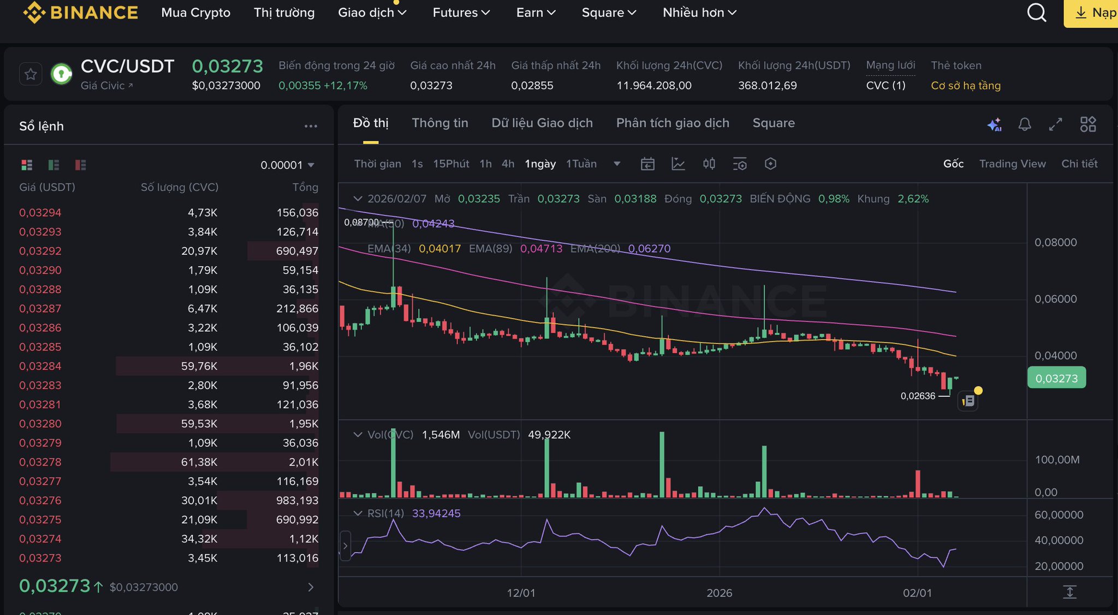Collapse the RSI(14) indicator panel

[358, 514]
